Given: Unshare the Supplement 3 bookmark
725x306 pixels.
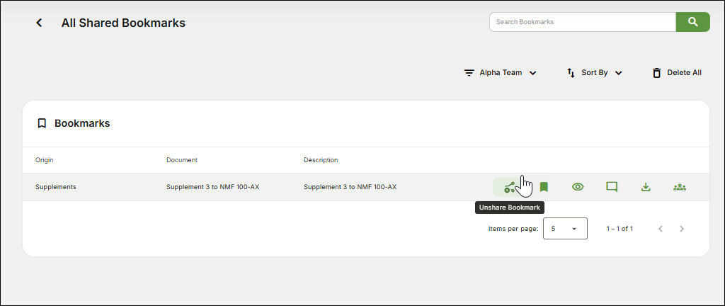Looking at the screenshot, I should [509, 187].
